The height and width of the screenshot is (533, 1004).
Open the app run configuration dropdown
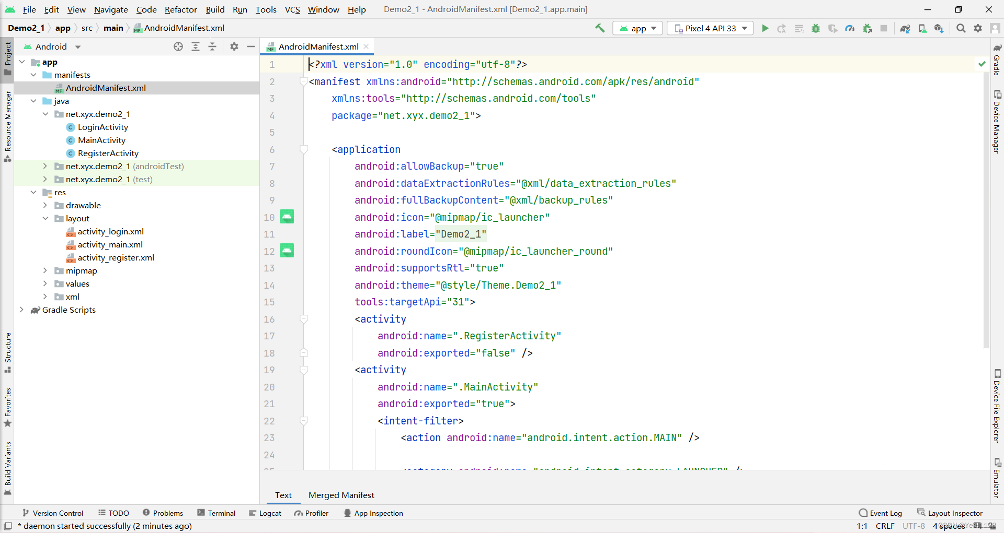[x=637, y=28]
